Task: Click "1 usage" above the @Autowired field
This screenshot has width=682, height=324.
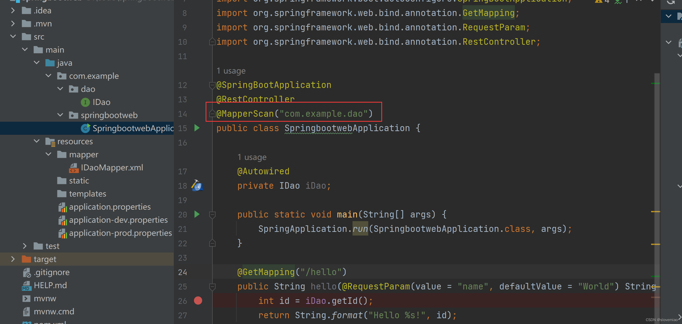Action: click(x=251, y=157)
